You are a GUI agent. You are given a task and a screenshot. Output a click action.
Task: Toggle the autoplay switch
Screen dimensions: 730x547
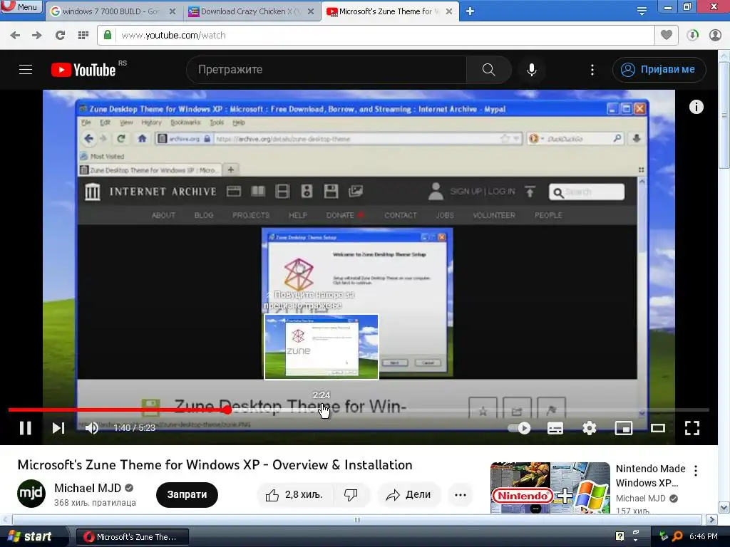(519, 428)
